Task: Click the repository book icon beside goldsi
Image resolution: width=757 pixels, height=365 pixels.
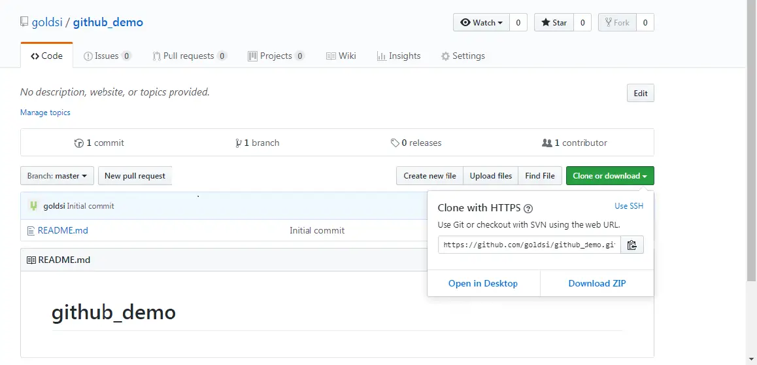Action: [24, 22]
